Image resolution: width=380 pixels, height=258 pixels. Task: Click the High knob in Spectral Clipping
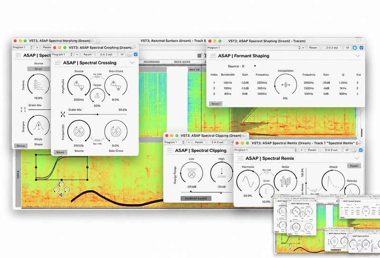(x=221, y=172)
